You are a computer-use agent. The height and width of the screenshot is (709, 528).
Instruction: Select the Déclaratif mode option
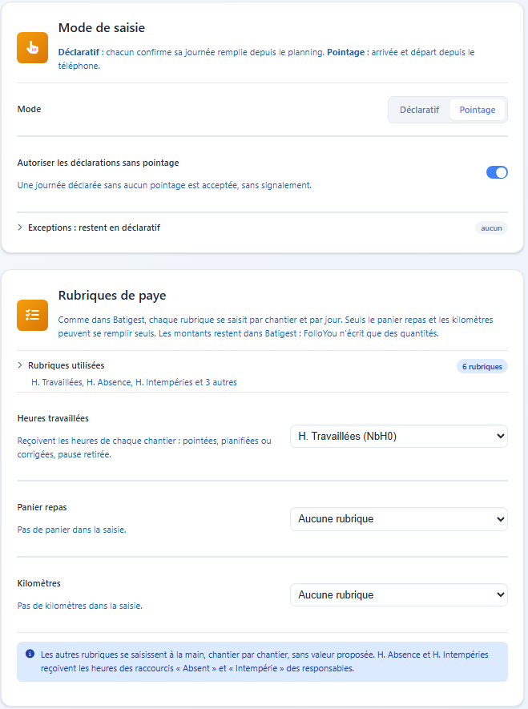pyautogui.click(x=419, y=110)
